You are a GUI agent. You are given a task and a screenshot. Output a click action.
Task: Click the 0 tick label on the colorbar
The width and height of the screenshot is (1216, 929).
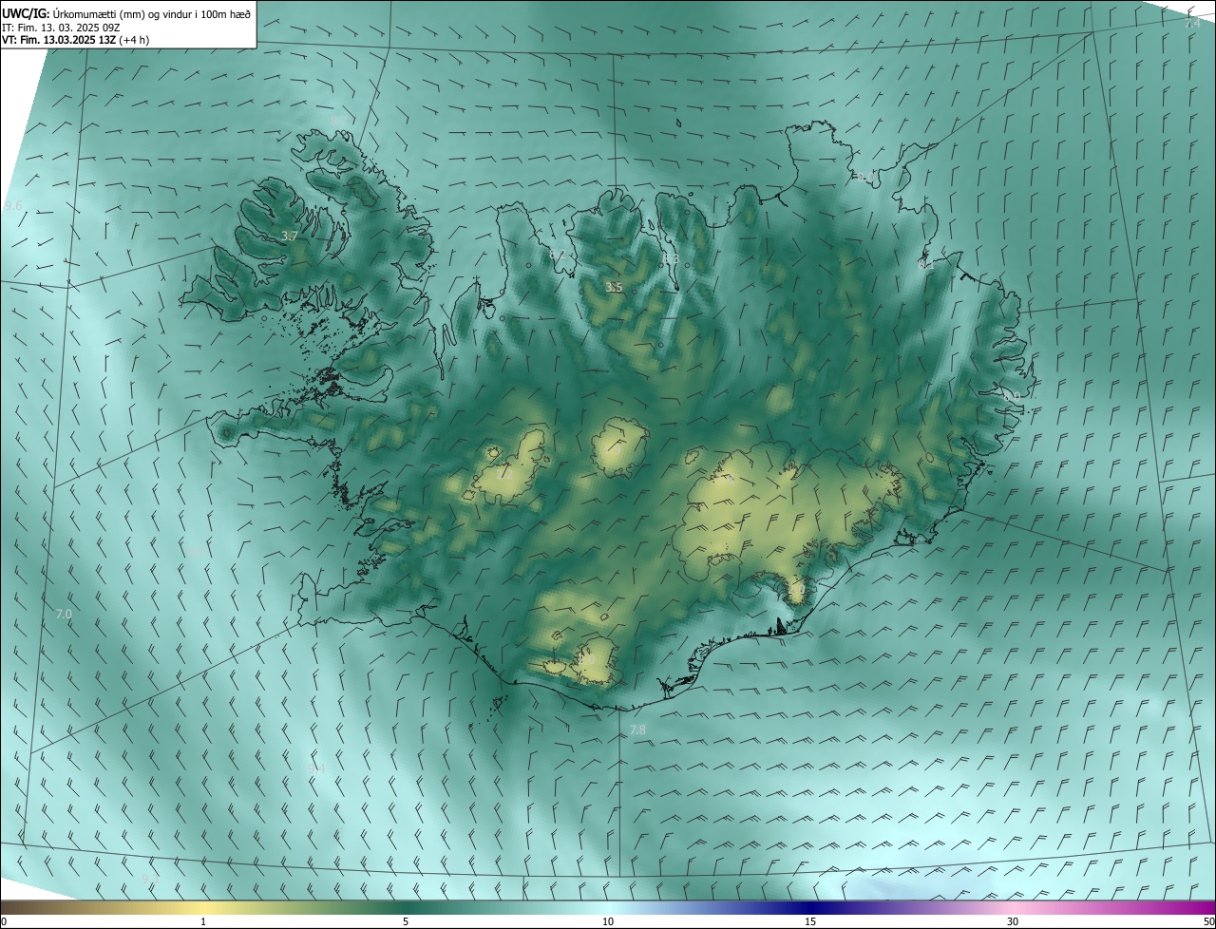4,921
